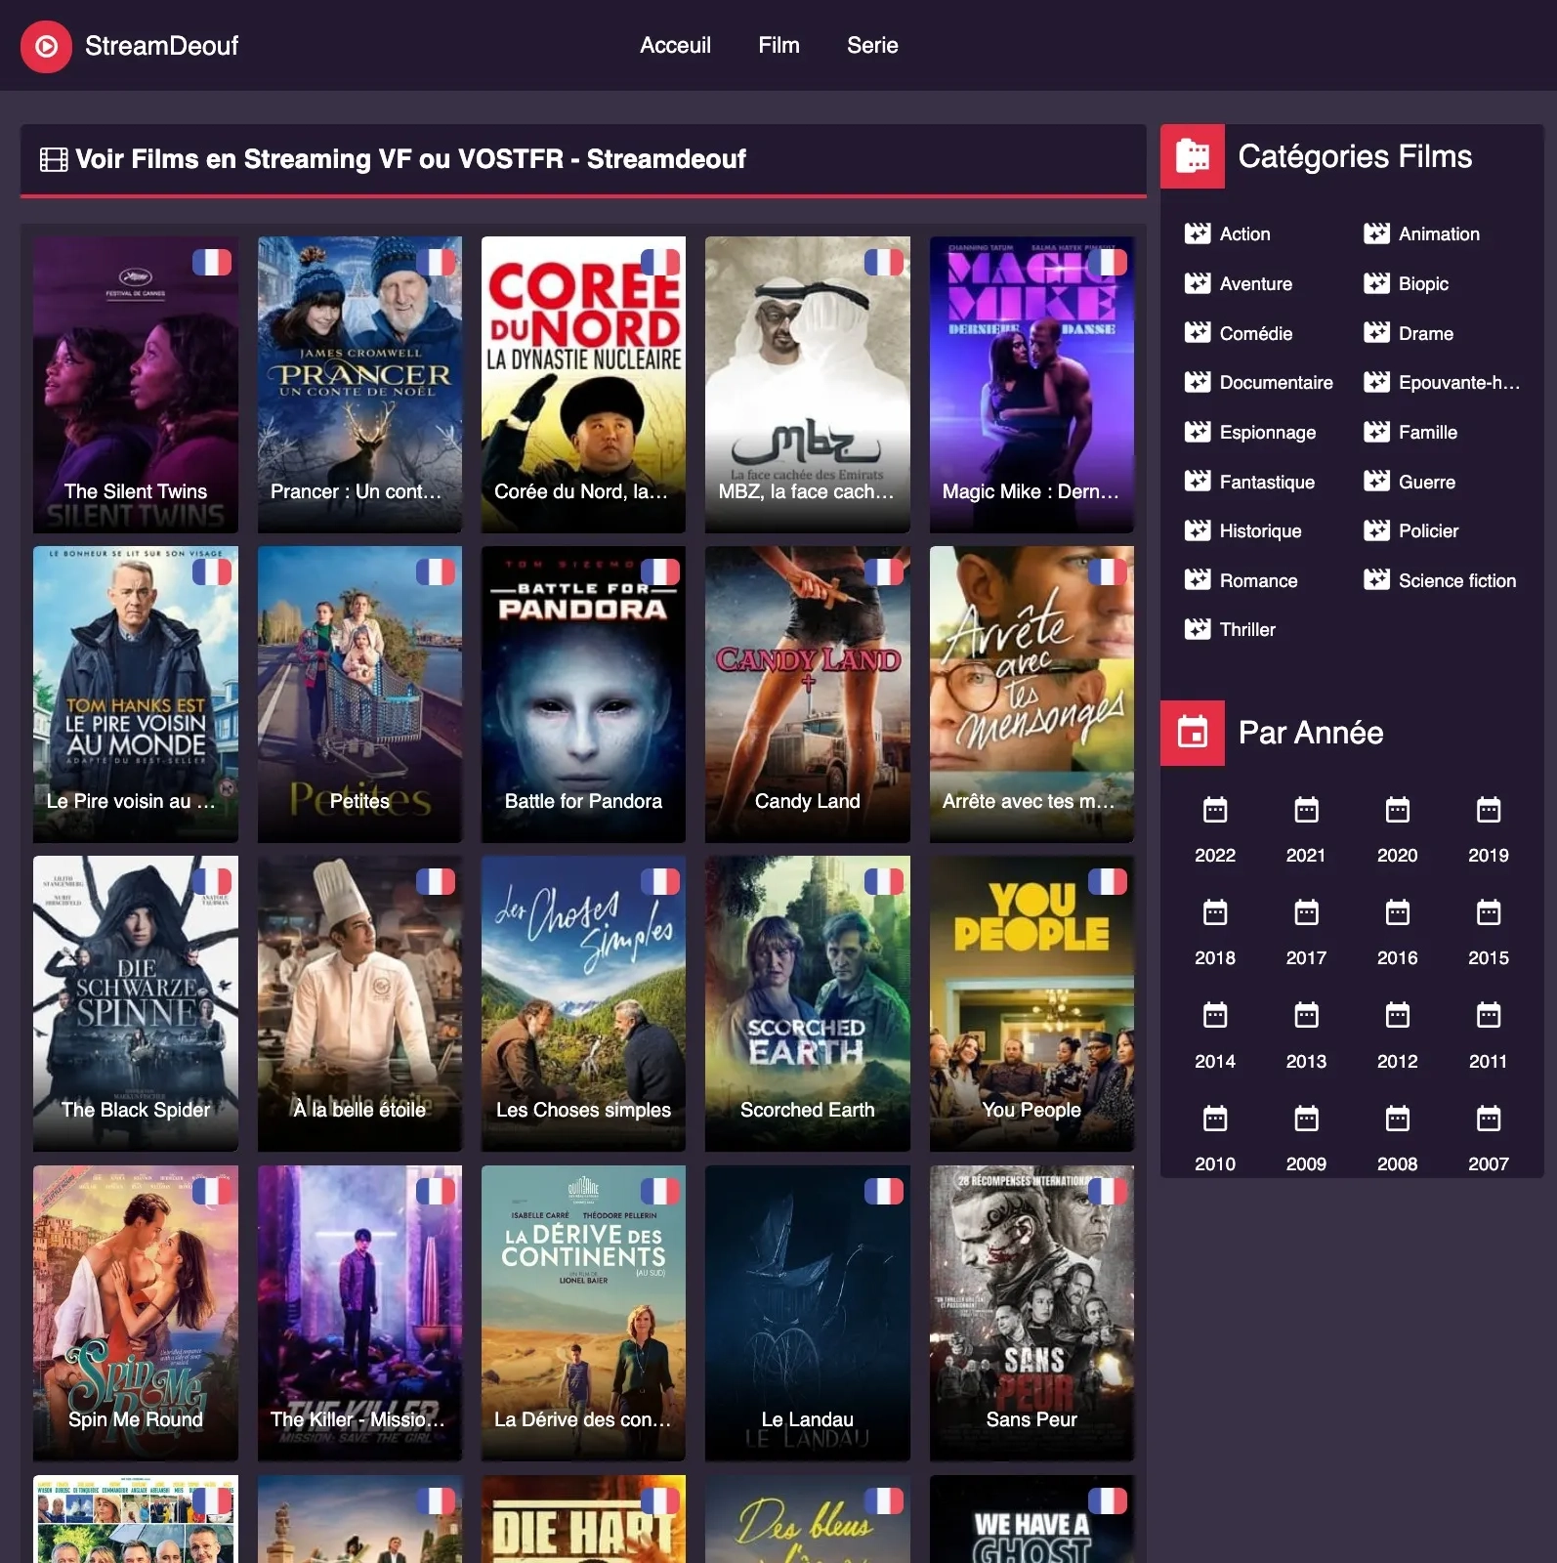Click the calendar icon above 2012
Image resolution: width=1557 pixels, height=1563 pixels.
(x=1397, y=1016)
